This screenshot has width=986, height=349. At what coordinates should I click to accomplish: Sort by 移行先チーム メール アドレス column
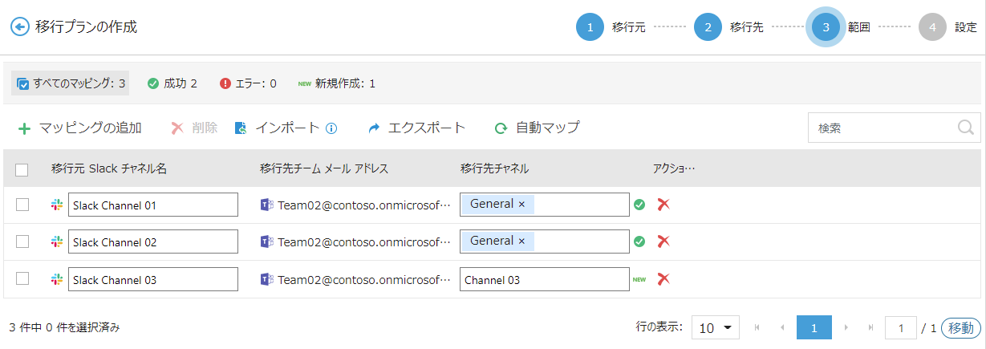click(324, 168)
